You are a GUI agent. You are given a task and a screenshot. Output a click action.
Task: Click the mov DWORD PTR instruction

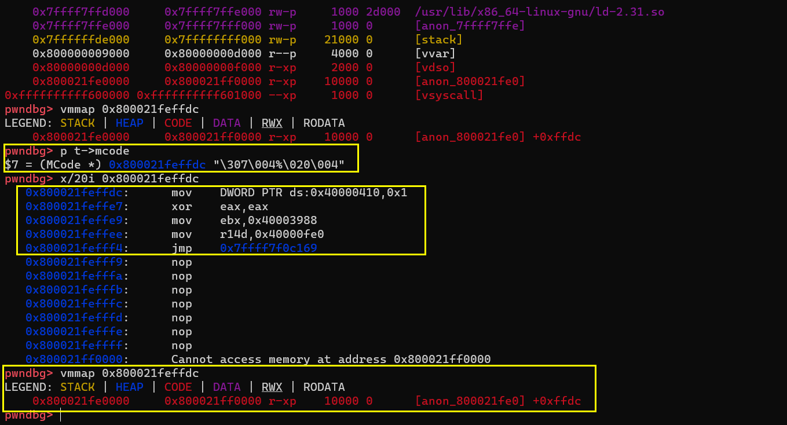[x=290, y=193]
